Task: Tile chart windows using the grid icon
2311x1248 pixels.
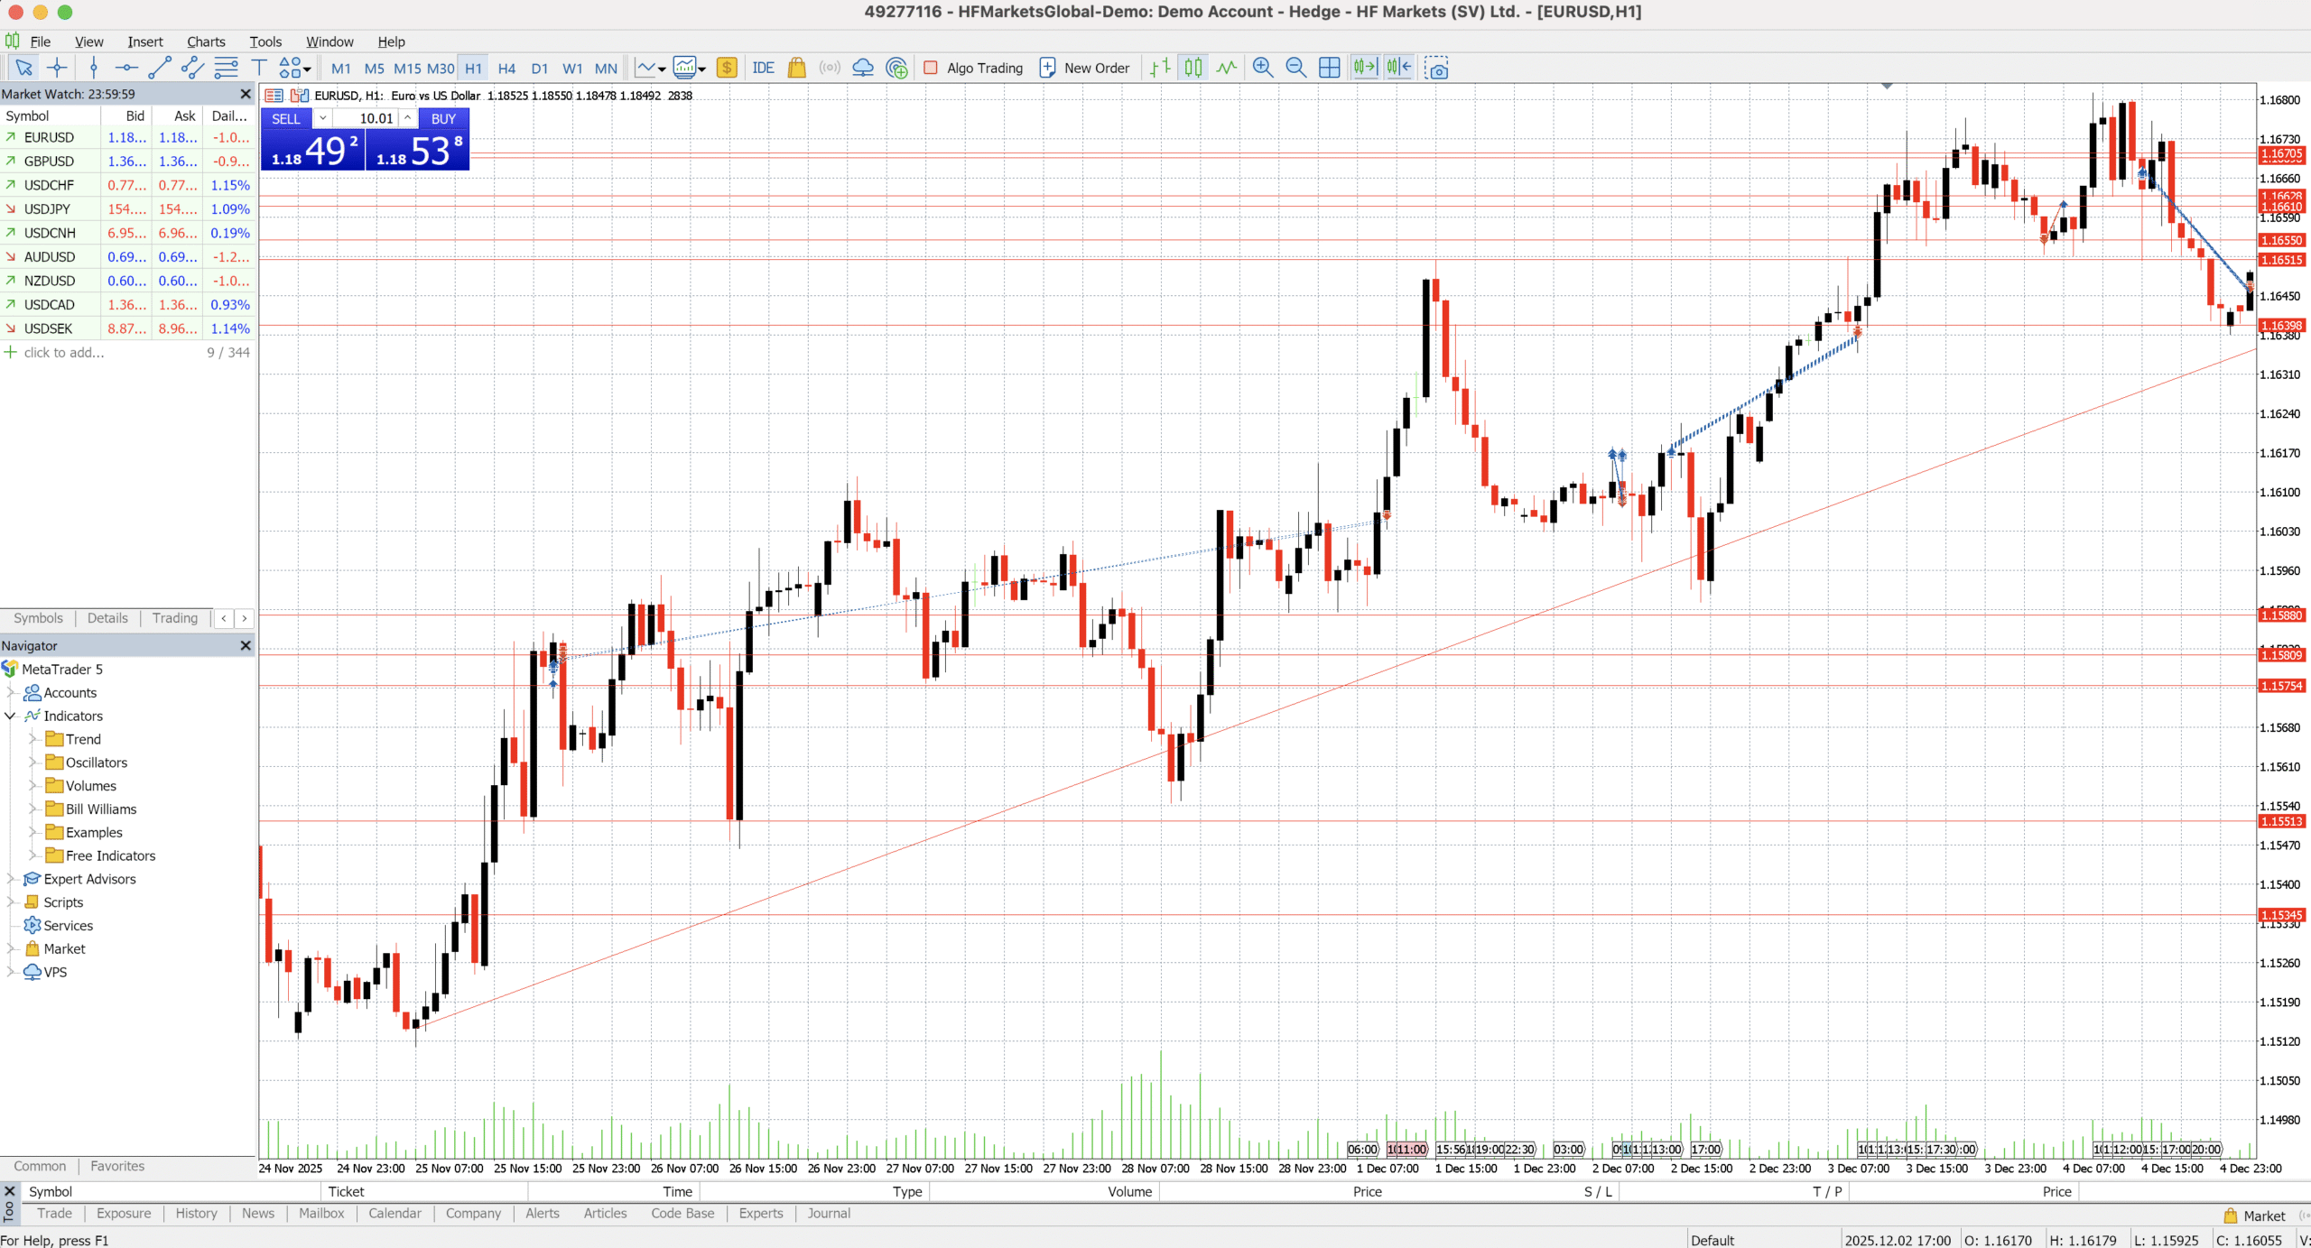Action: click(1329, 67)
